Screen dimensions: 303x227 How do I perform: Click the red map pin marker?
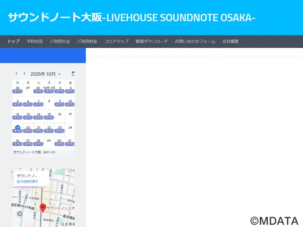[43, 208]
